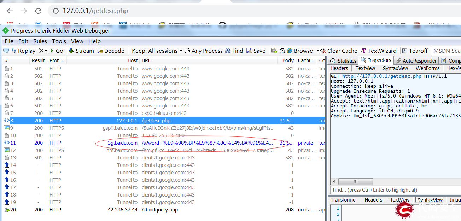Replay the selected session
The width and height of the screenshot is (461, 221).
tap(23, 51)
